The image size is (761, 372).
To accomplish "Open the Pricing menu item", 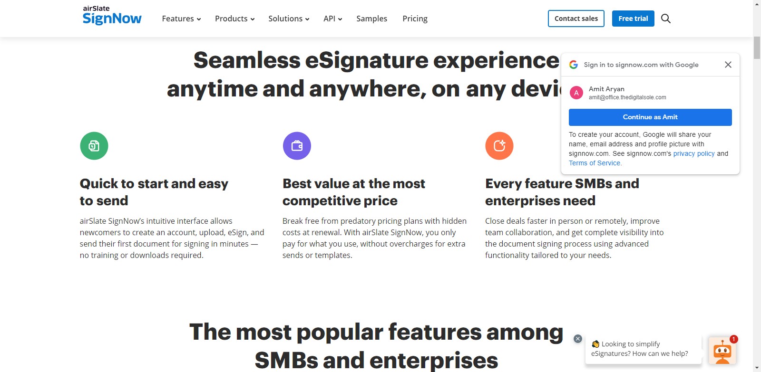I will [x=415, y=19].
